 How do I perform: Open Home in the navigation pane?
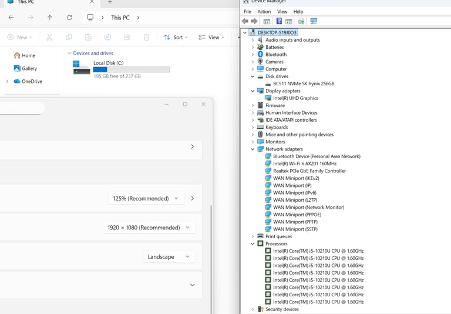pos(25,55)
